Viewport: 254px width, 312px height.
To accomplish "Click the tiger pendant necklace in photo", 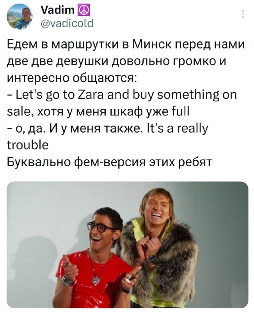I will tap(96, 281).
